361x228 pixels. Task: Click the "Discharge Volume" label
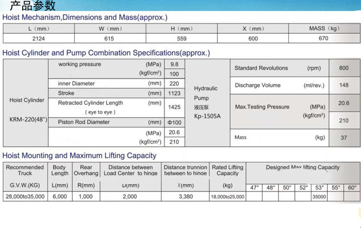pyautogui.click(x=258, y=85)
